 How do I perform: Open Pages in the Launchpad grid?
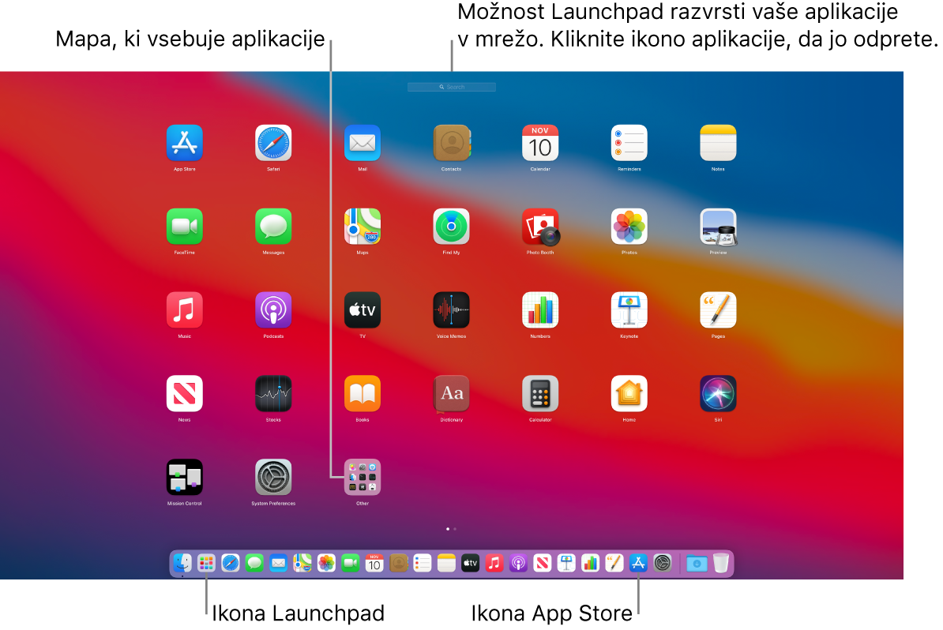click(x=718, y=310)
